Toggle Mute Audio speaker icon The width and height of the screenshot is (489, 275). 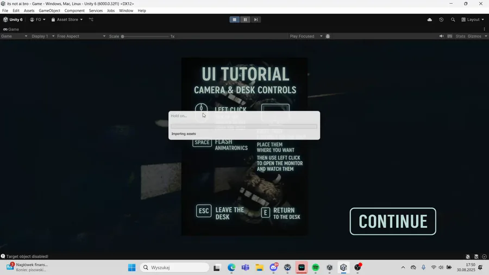[x=441, y=36]
